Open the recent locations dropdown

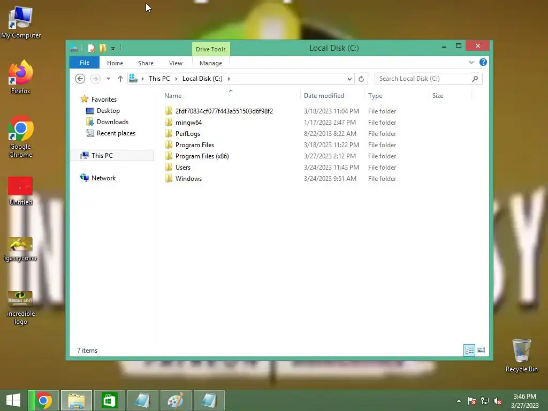pyautogui.click(x=108, y=79)
